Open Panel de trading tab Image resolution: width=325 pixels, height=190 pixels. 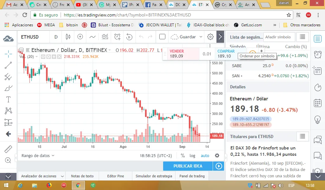coord(192,176)
